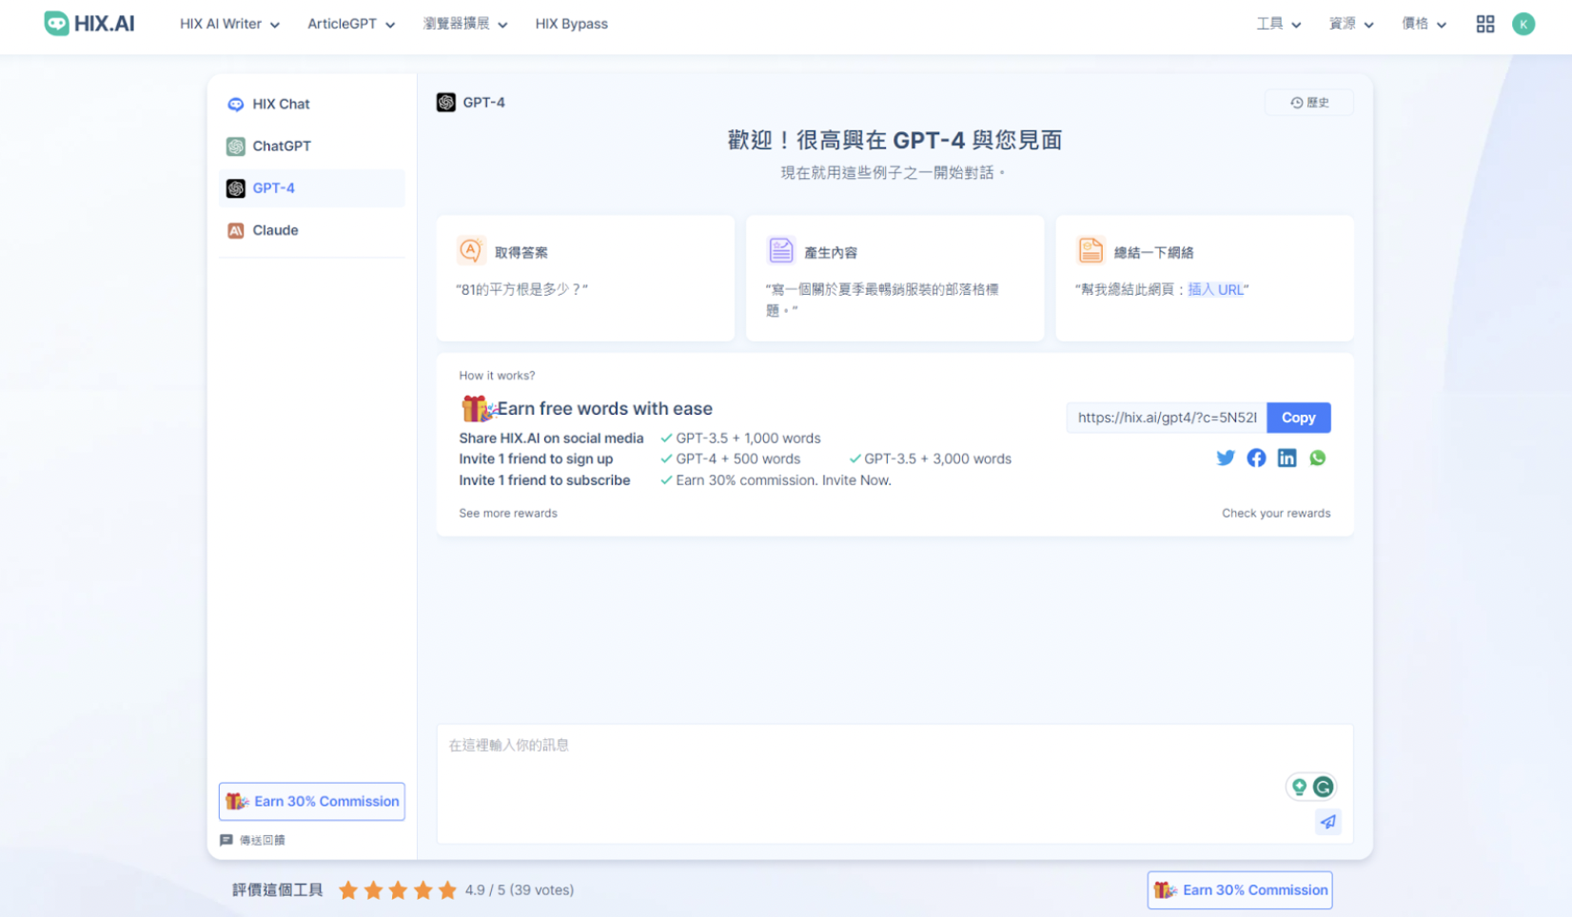Rate four stars

422,890
